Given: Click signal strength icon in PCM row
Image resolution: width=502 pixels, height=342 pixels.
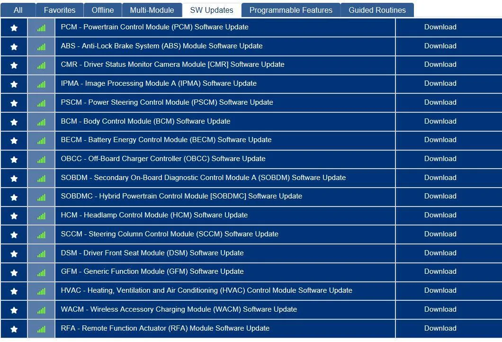Looking at the screenshot, I should click(41, 28).
